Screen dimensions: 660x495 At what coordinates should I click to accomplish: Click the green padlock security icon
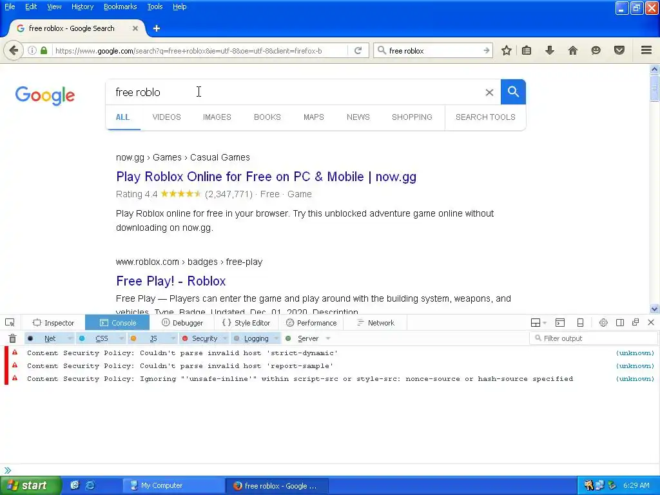point(43,50)
